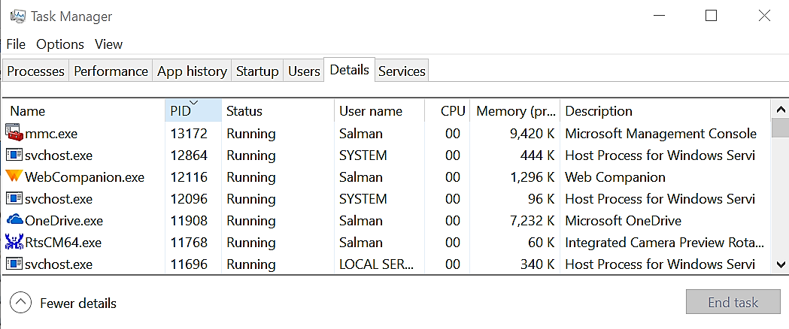Sort by the CPU column header
The width and height of the screenshot is (789, 329).
tap(448, 111)
